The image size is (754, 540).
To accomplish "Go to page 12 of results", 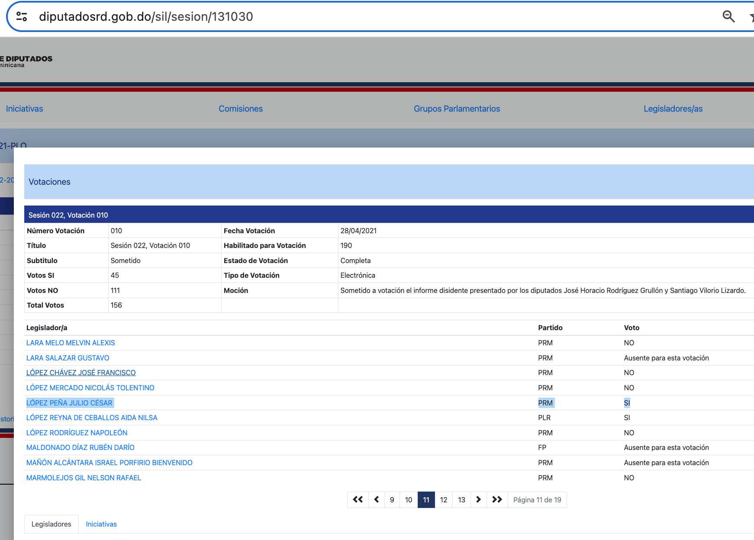I will pyautogui.click(x=444, y=500).
